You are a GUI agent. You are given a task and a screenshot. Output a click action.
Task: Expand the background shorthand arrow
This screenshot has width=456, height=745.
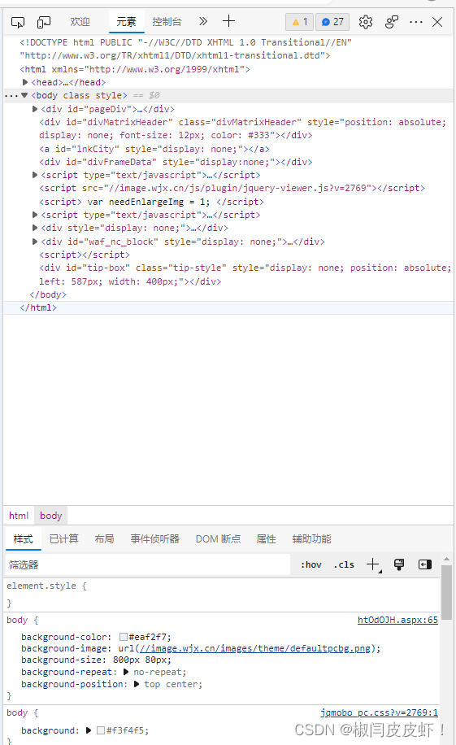(x=89, y=730)
